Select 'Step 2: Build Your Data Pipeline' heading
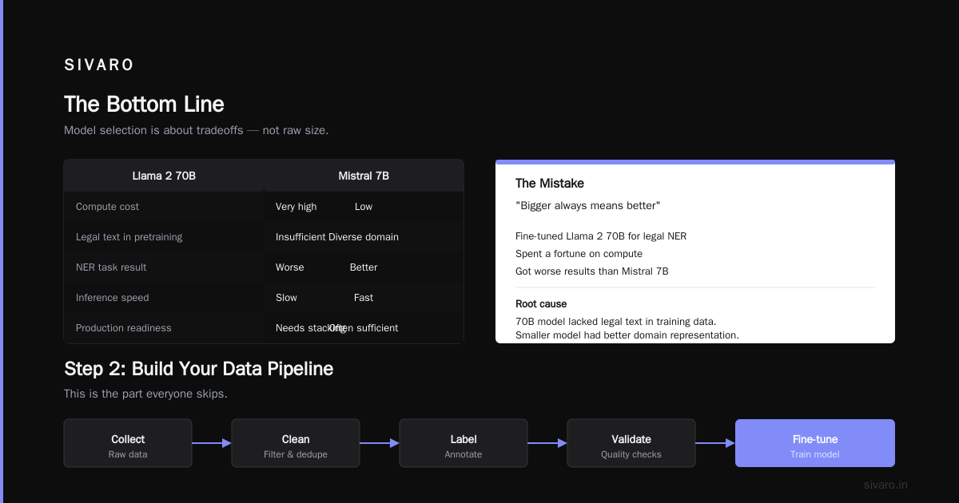 [198, 369]
